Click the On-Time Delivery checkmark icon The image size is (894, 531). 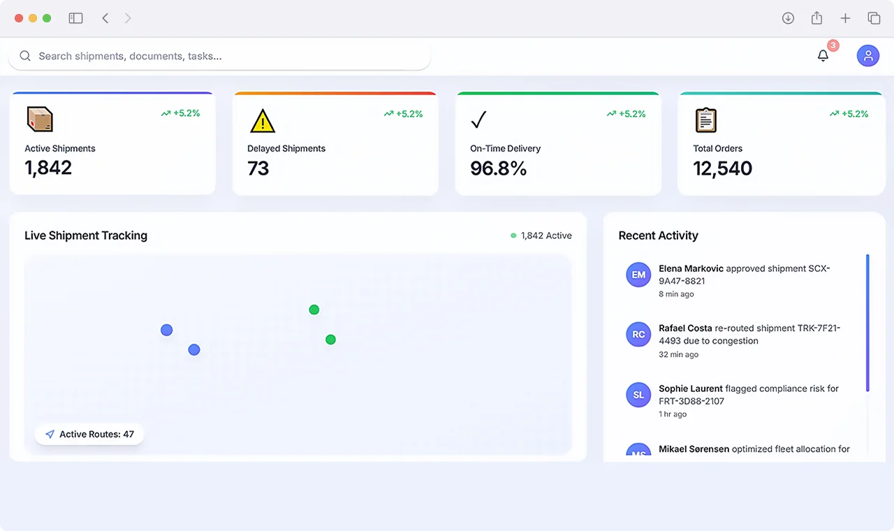pyautogui.click(x=478, y=119)
